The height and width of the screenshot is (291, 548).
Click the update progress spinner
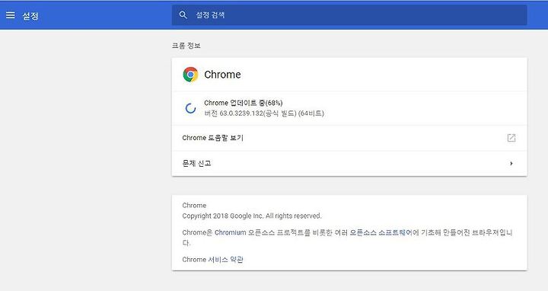click(x=190, y=108)
